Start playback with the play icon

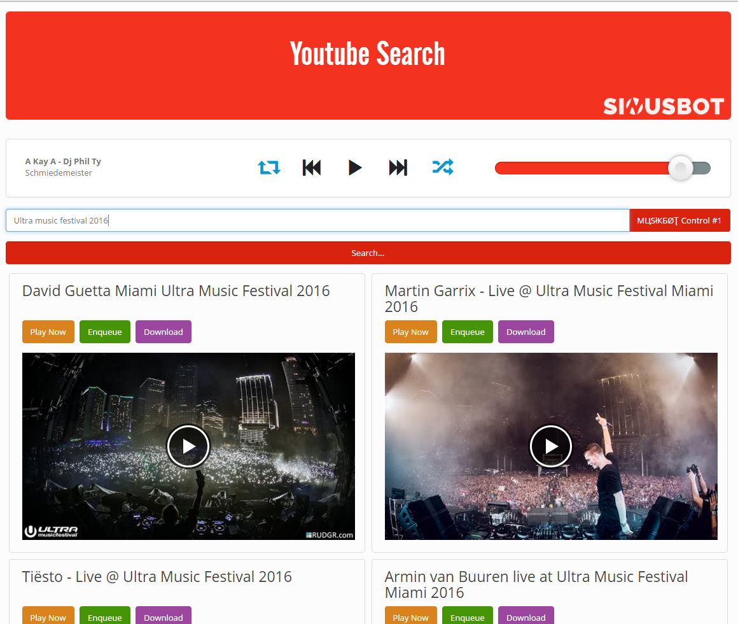(x=355, y=167)
